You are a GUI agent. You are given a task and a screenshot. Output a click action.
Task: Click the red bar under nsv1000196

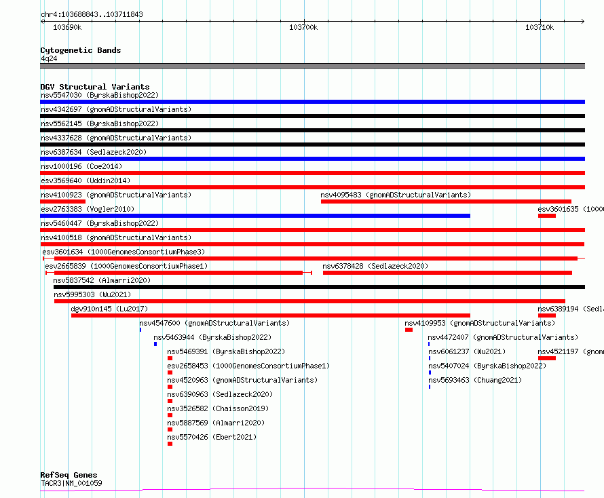tap(312, 173)
